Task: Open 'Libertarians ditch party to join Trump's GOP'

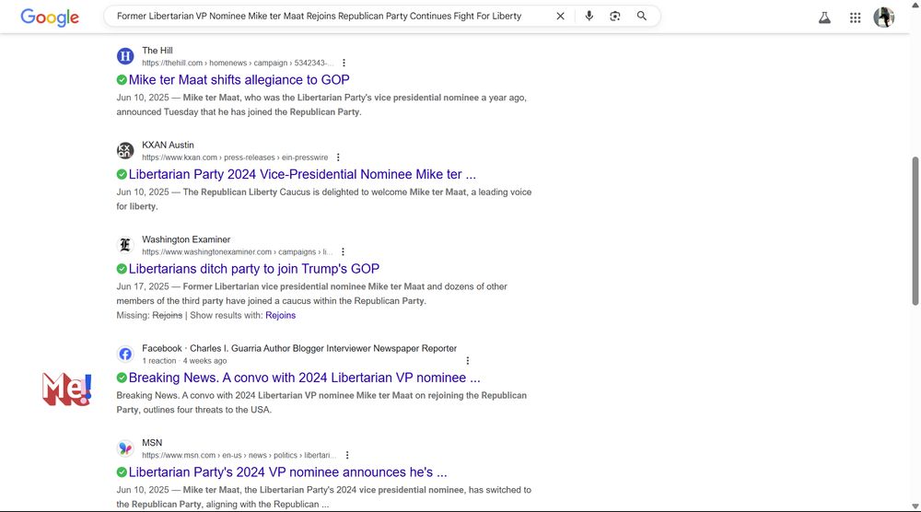Action: pyautogui.click(x=254, y=269)
